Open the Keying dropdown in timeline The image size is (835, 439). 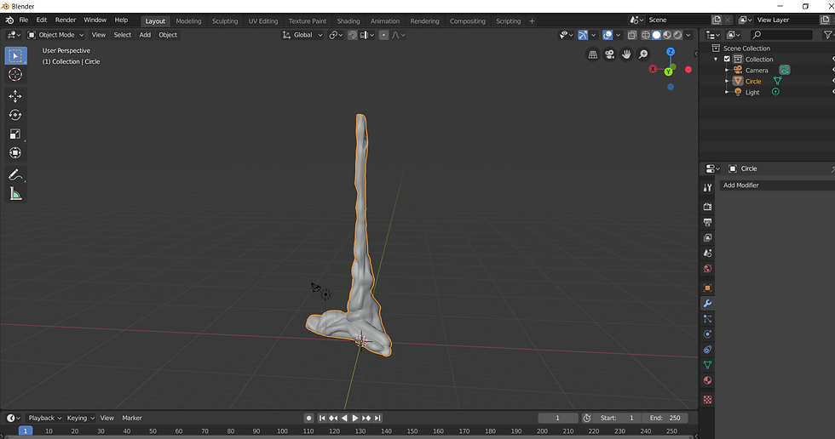(x=80, y=419)
